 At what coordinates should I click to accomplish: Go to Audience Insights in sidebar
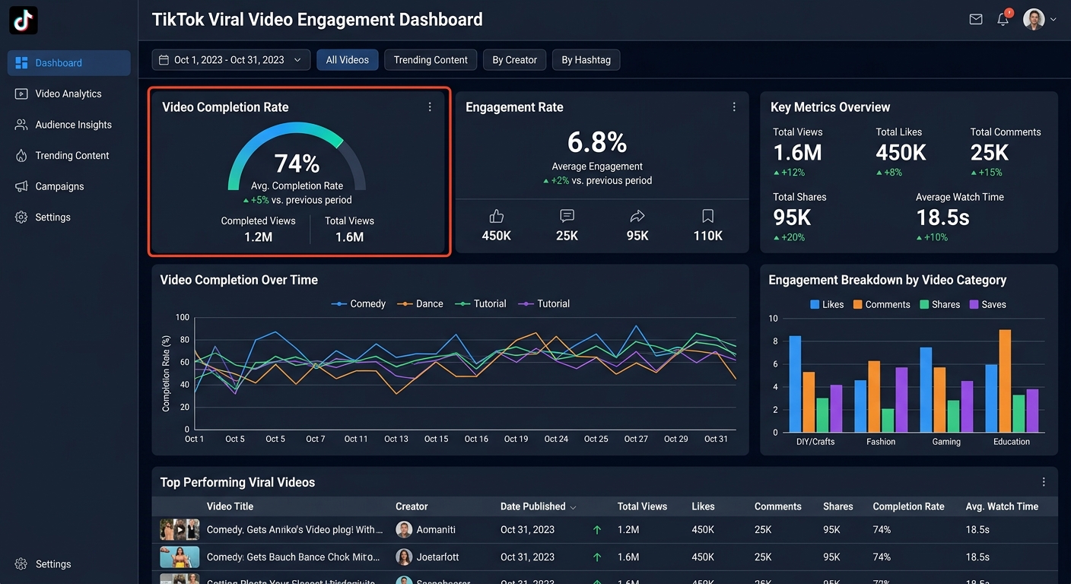[73, 125]
